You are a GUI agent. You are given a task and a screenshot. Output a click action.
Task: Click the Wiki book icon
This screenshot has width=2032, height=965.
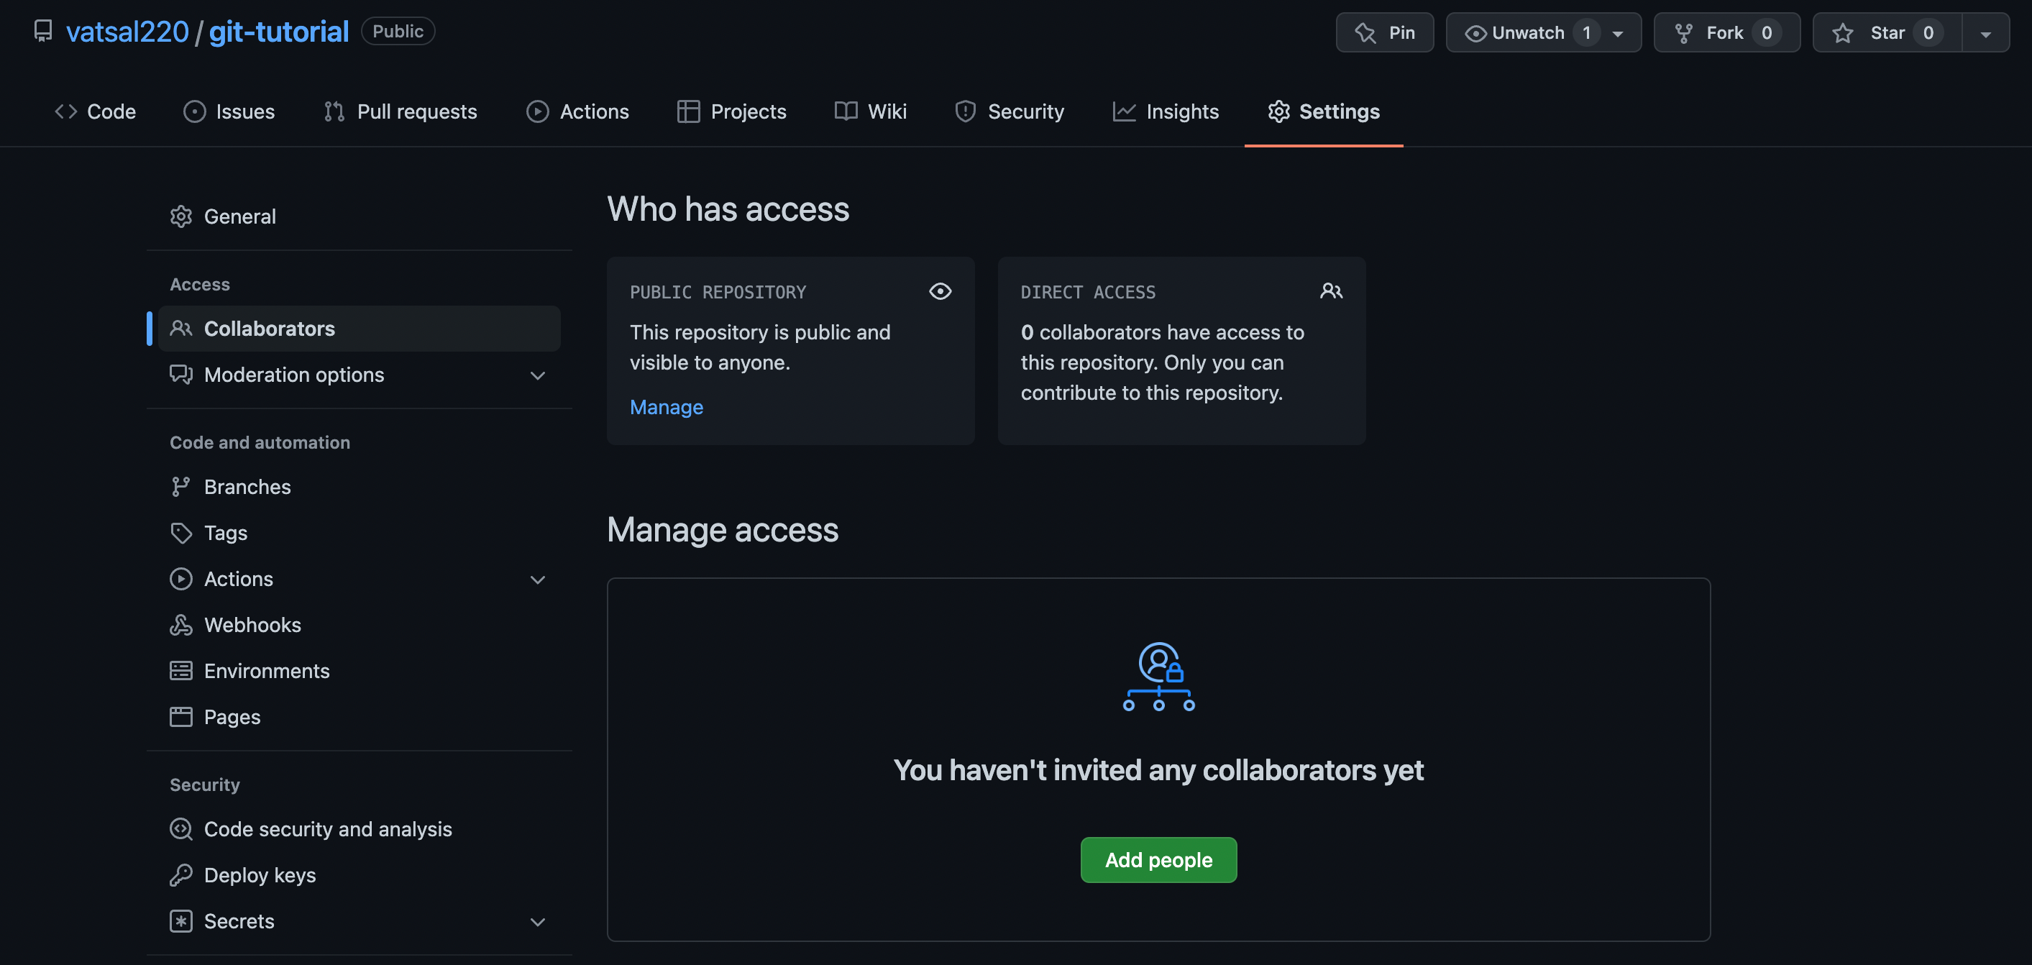(846, 111)
